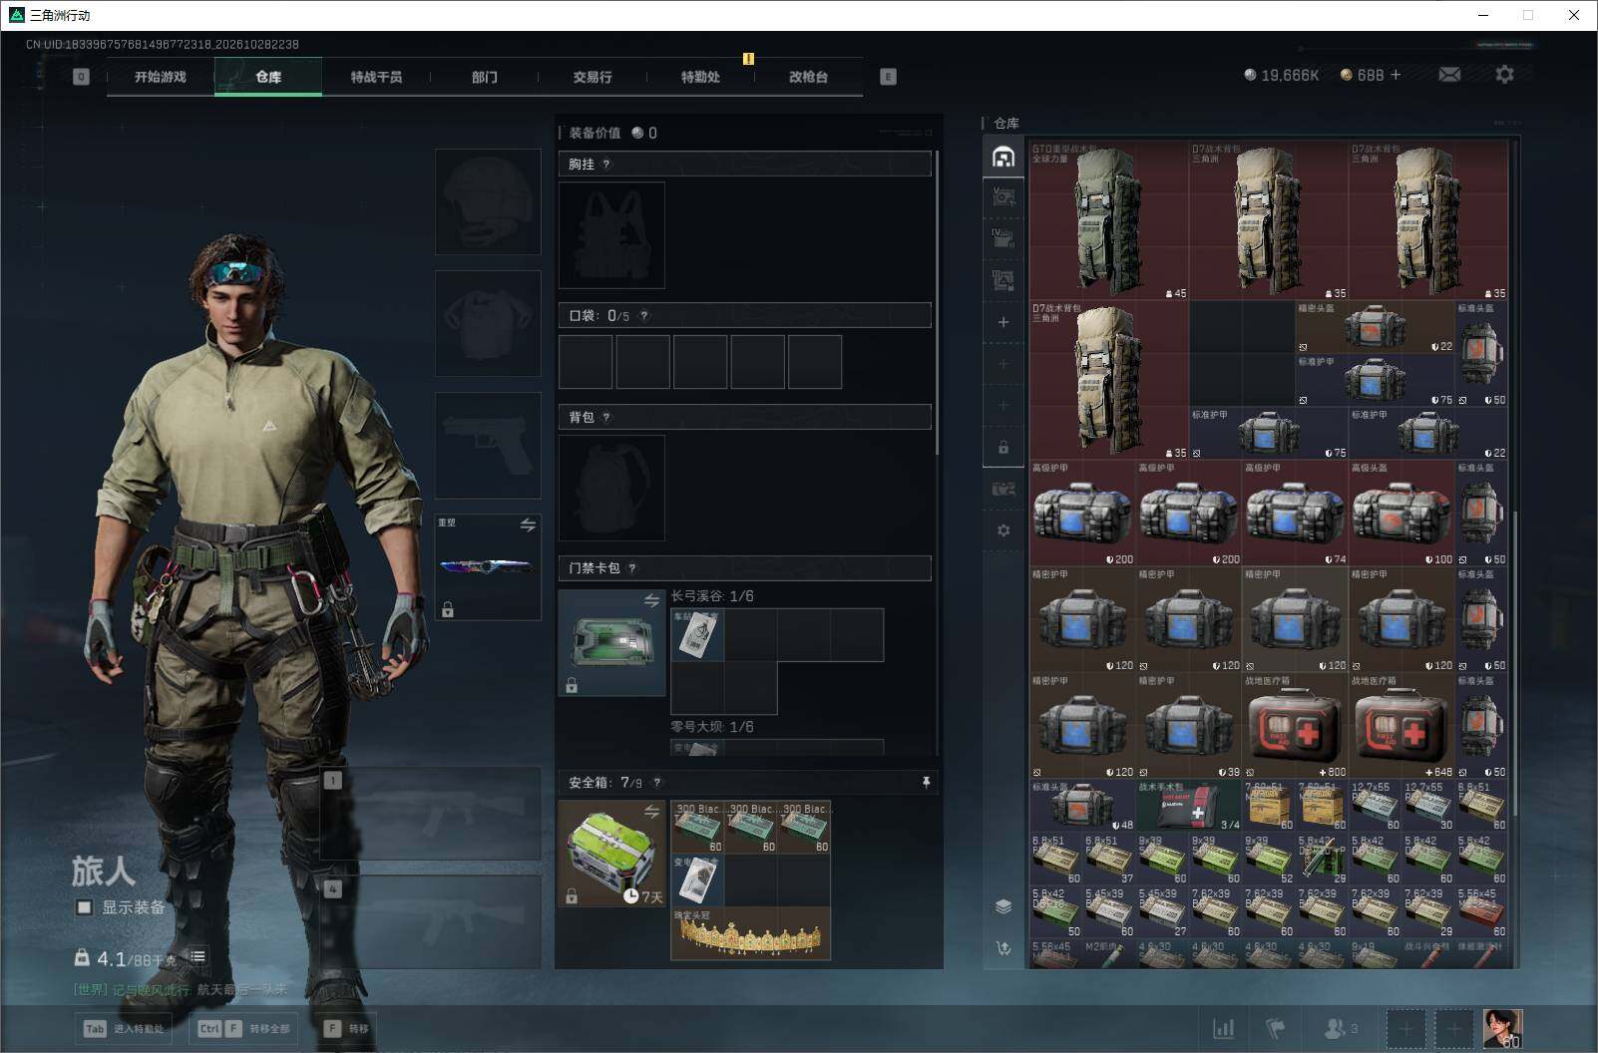Click the 转移全部 button
This screenshot has width=1598, height=1053.
[244, 1028]
